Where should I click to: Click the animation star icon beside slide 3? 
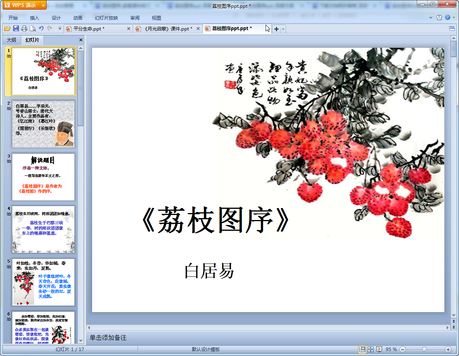click(x=9, y=161)
